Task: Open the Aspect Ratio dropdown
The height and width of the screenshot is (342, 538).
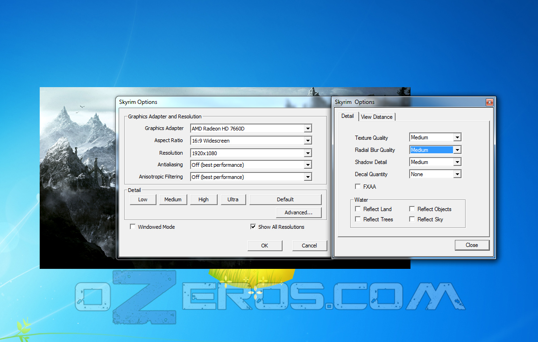Action: (x=251, y=141)
